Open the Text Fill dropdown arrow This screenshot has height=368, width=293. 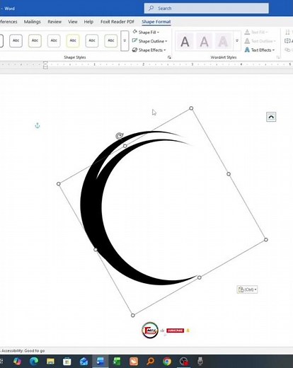tap(267, 32)
